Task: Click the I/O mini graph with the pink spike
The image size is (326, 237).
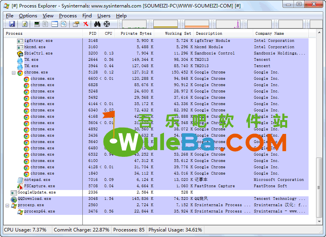Action: [x=228, y=24]
